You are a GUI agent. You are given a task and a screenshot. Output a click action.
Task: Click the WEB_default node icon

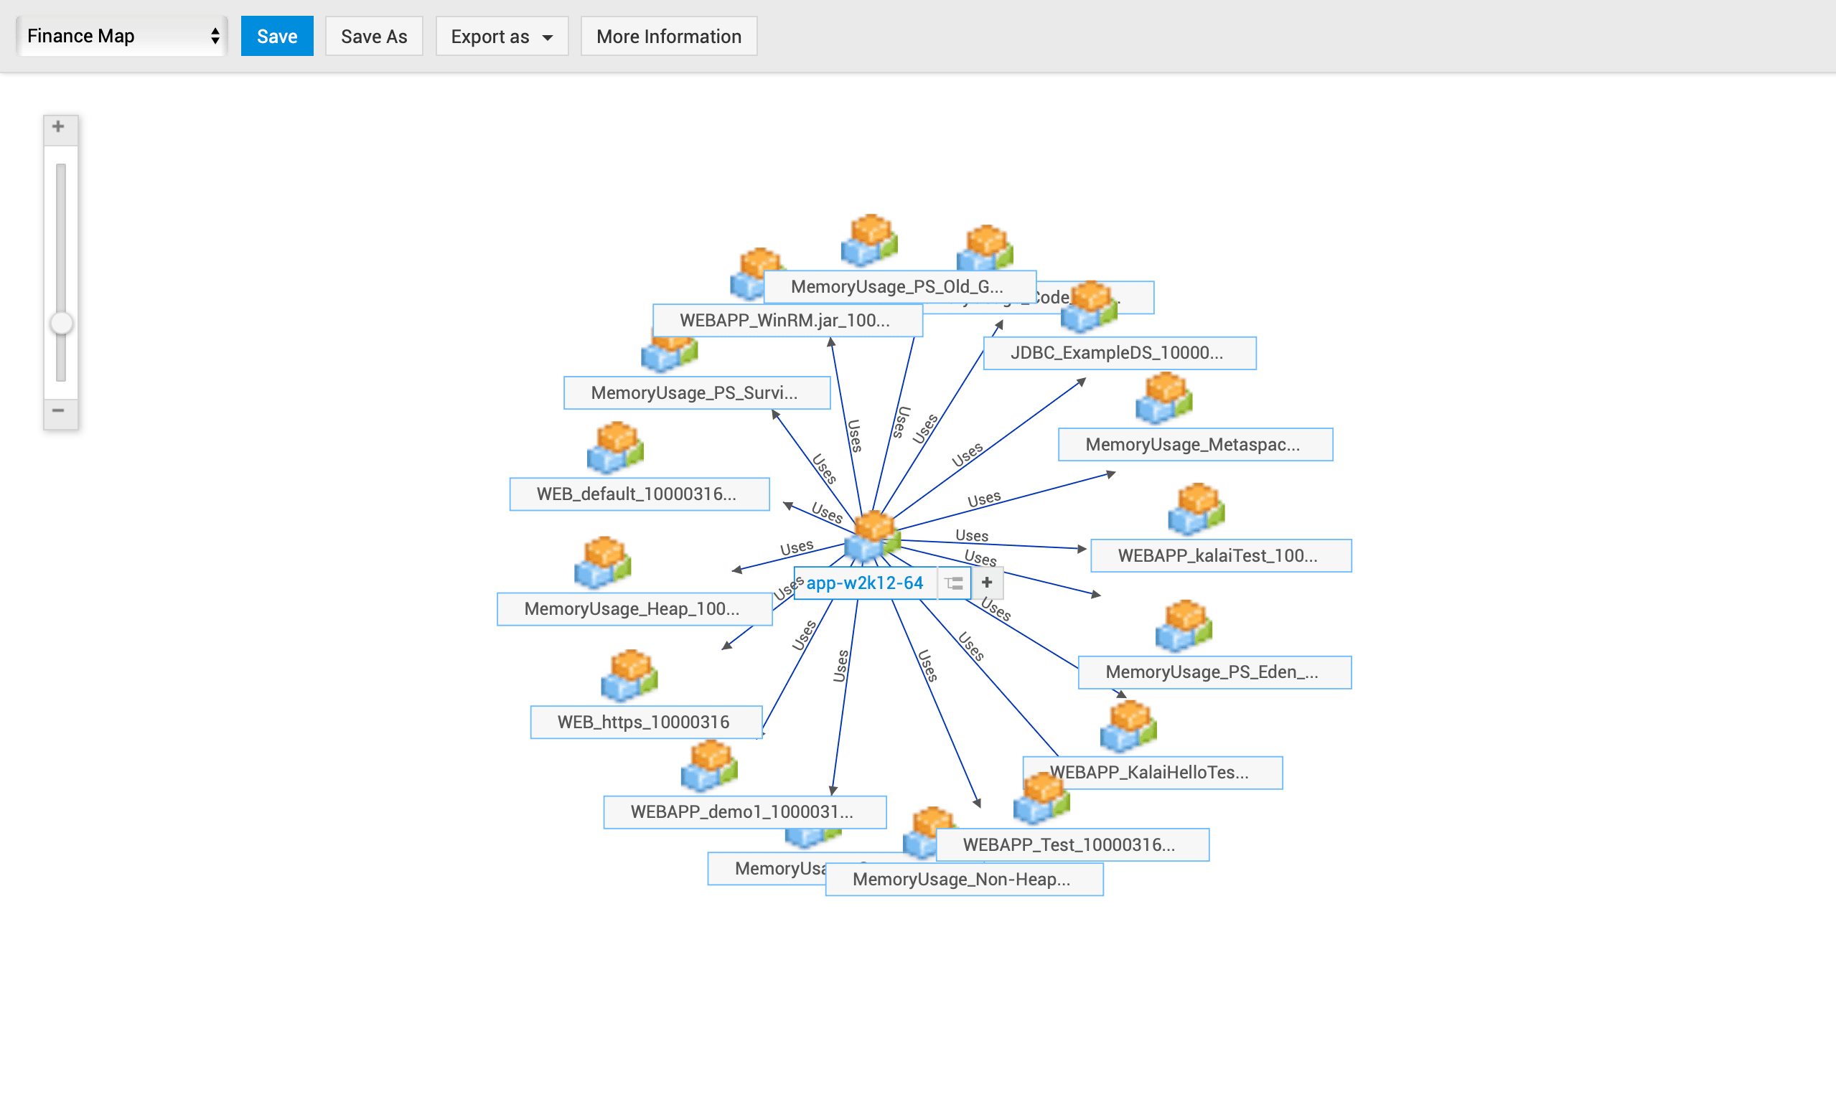pos(615,448)
